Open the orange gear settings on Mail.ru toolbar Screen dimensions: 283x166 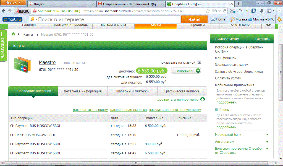click(280, 19)
